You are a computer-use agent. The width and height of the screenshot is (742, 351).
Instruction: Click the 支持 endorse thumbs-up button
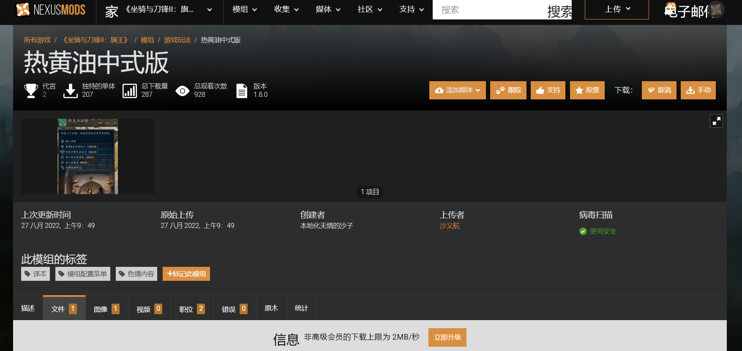click(548, 90)
